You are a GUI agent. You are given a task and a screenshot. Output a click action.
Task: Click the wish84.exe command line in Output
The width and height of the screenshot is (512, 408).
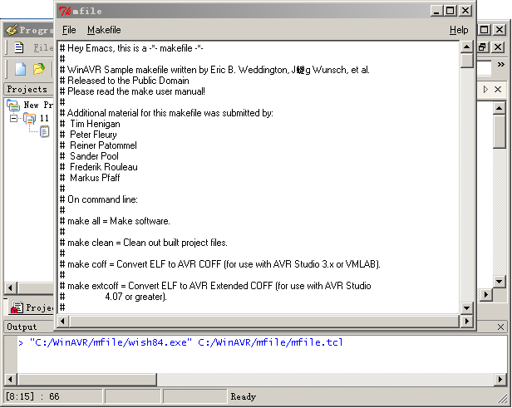click(x=185, y=342)
